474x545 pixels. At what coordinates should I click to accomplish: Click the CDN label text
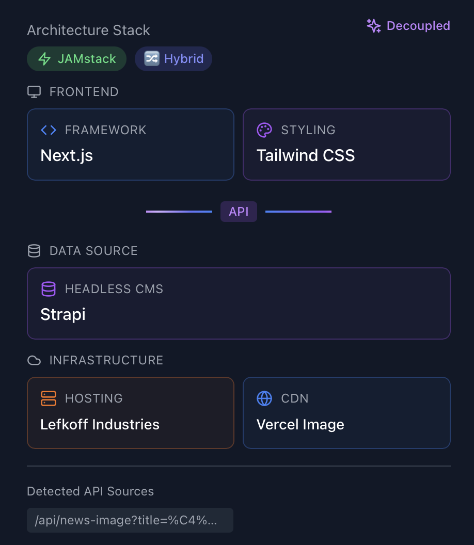295,398
